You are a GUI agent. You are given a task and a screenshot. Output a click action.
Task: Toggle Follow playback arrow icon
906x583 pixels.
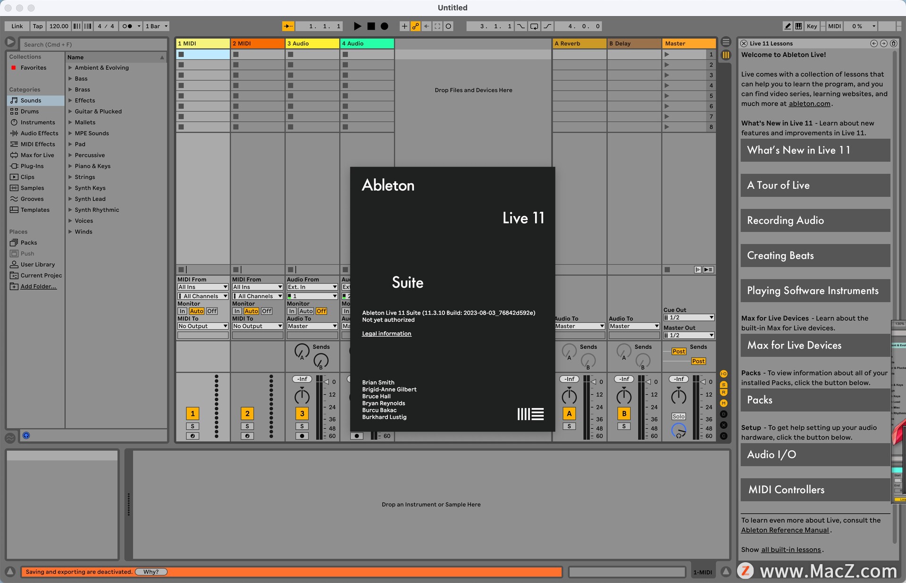tap(288, 26)
